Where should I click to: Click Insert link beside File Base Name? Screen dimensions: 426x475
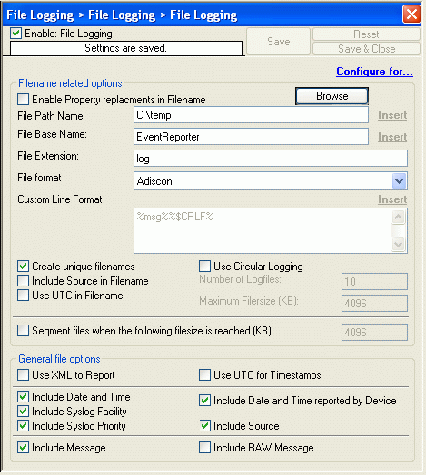pos(392,137)
